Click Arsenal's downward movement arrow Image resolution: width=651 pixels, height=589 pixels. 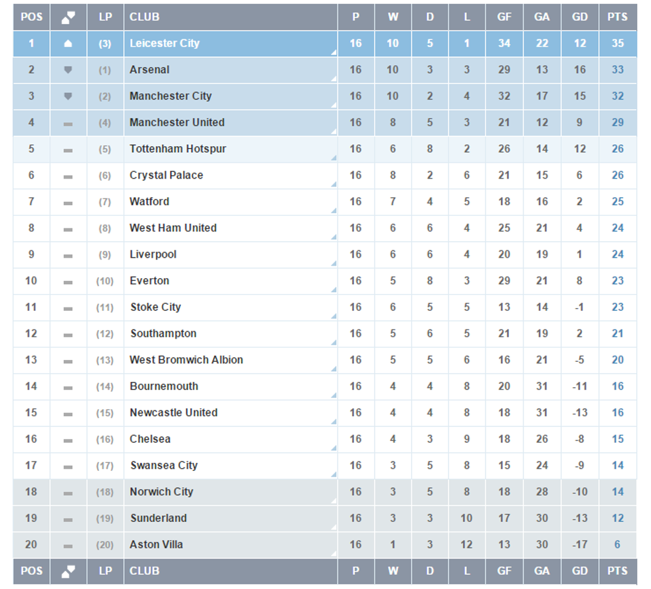[68, 70]
